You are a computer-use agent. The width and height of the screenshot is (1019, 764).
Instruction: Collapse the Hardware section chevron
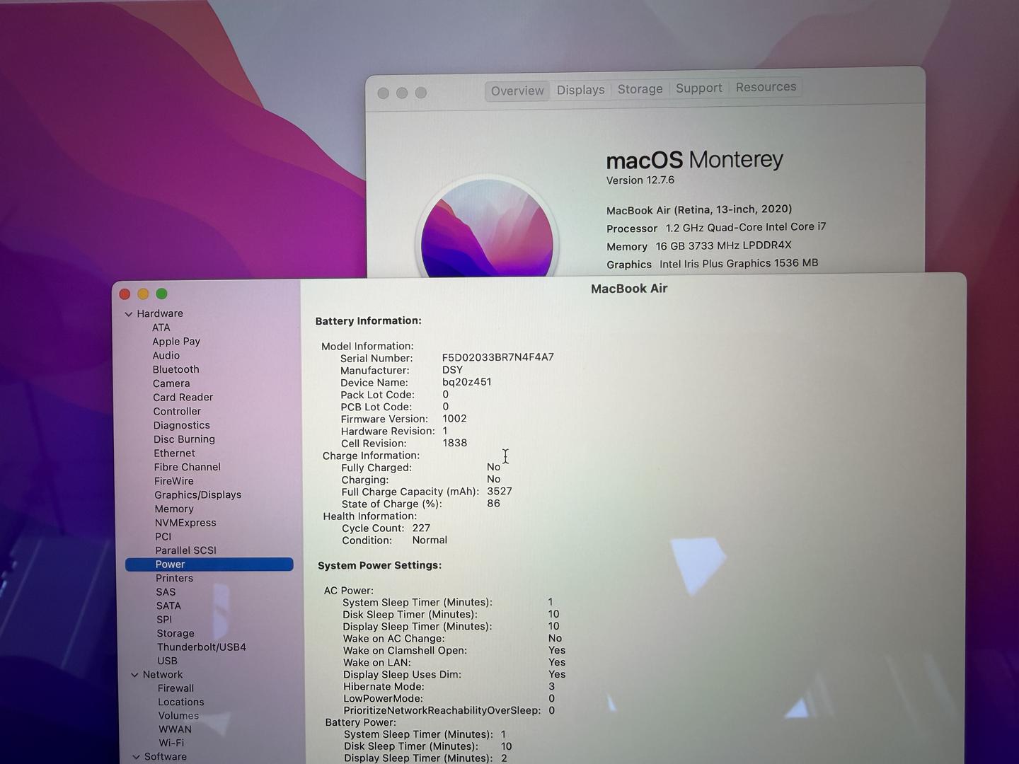coord(128,314)
